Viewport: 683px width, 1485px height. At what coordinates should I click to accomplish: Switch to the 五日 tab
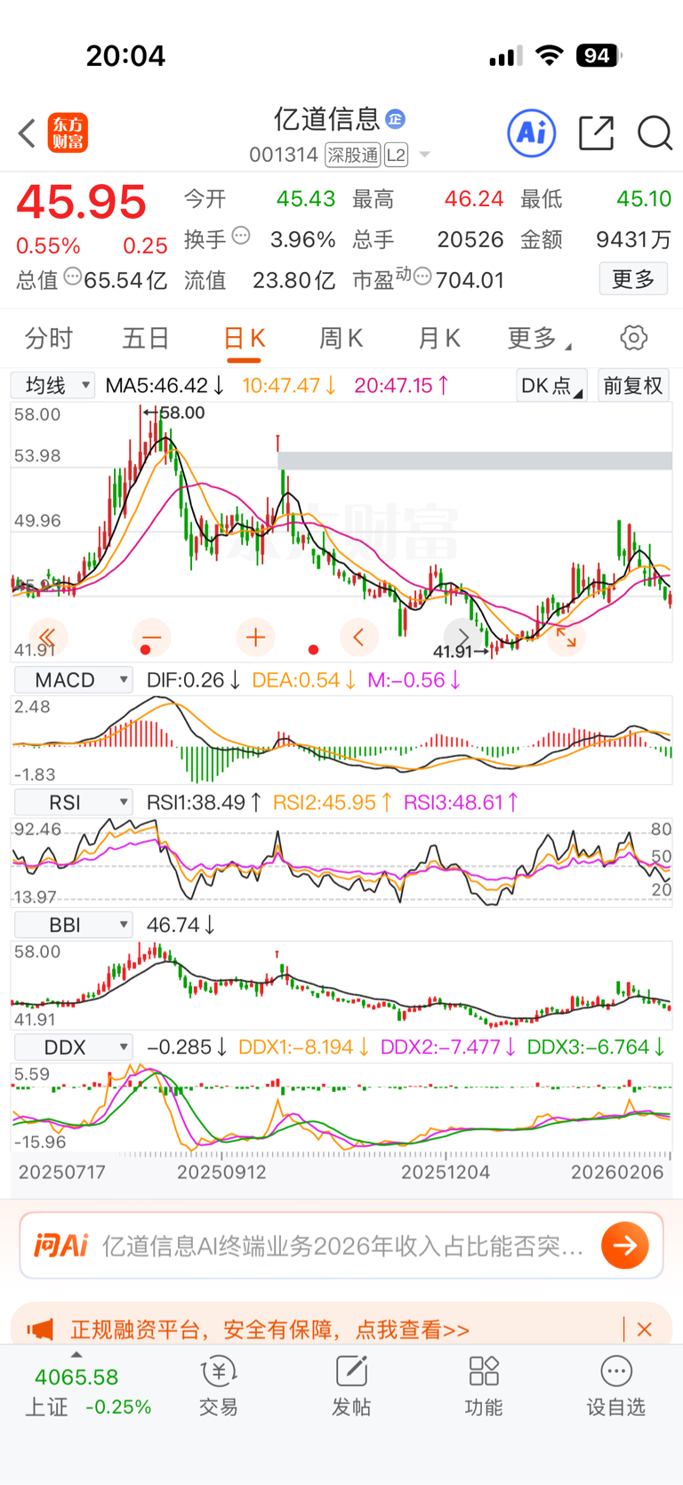[146, 338]
